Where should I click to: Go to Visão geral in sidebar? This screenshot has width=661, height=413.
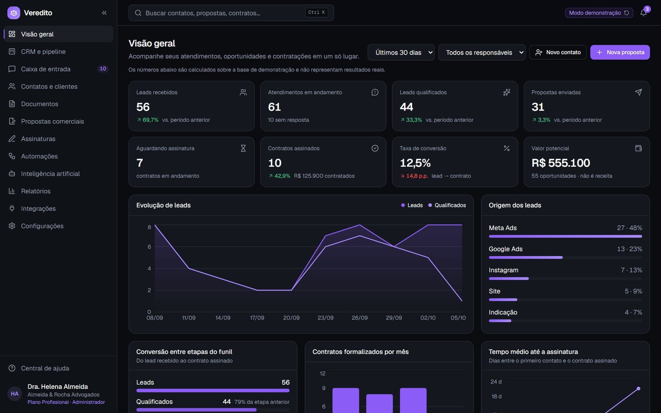[58, 34]
